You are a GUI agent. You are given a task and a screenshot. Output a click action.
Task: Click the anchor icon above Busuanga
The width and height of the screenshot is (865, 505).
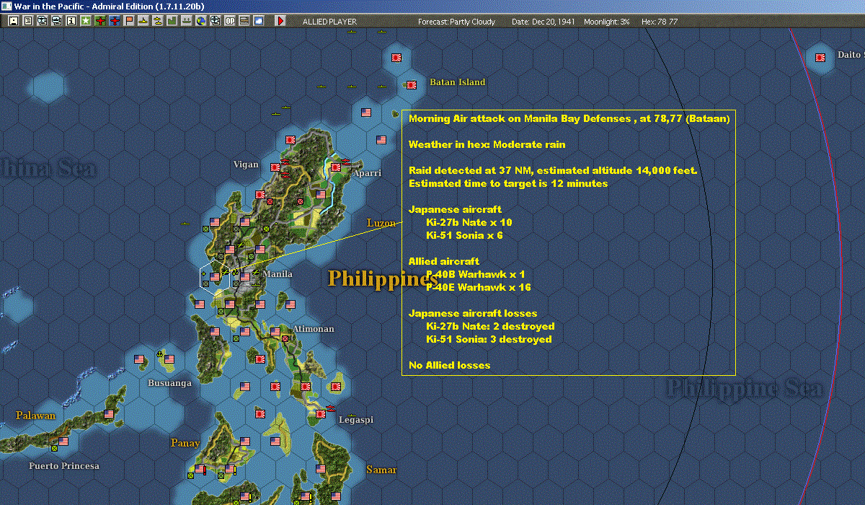[x=159, y=353]
